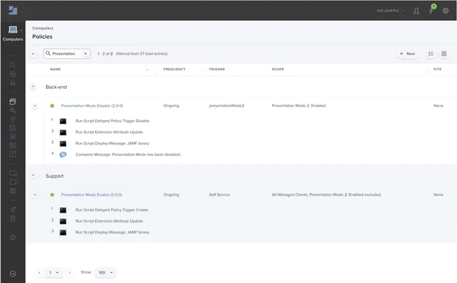Click Computers breadcrumb above Policies
The height and width of the screenshot is (283, 457).
(43, 28)
